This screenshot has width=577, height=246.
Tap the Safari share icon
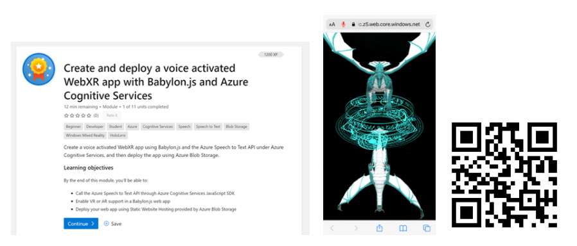(x=379, y=227)
